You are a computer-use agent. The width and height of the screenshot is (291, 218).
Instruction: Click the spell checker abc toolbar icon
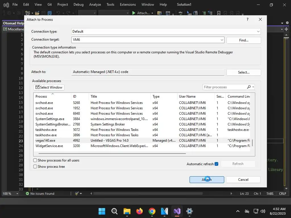(180, 13)
